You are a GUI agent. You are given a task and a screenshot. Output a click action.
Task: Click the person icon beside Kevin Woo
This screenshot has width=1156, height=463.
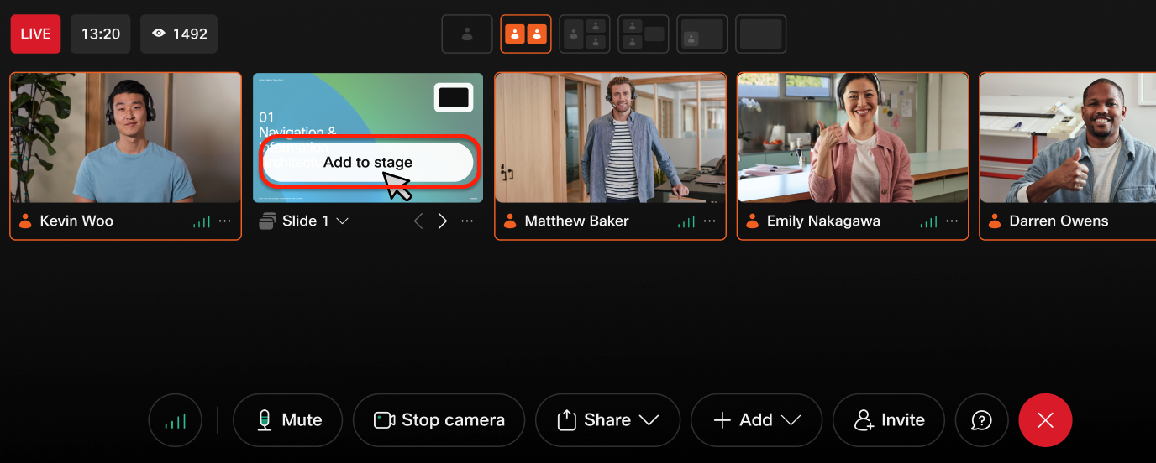[25, 221]
